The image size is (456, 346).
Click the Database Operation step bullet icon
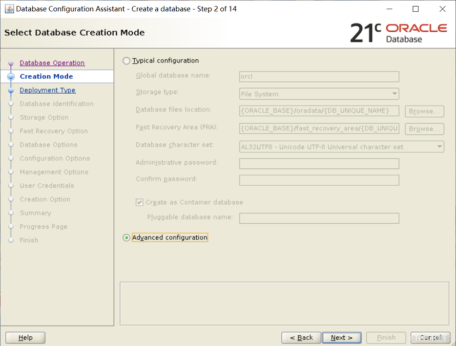click(11, 63)
